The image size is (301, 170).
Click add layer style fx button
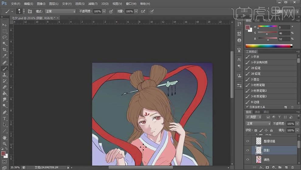tap(261, 167)
